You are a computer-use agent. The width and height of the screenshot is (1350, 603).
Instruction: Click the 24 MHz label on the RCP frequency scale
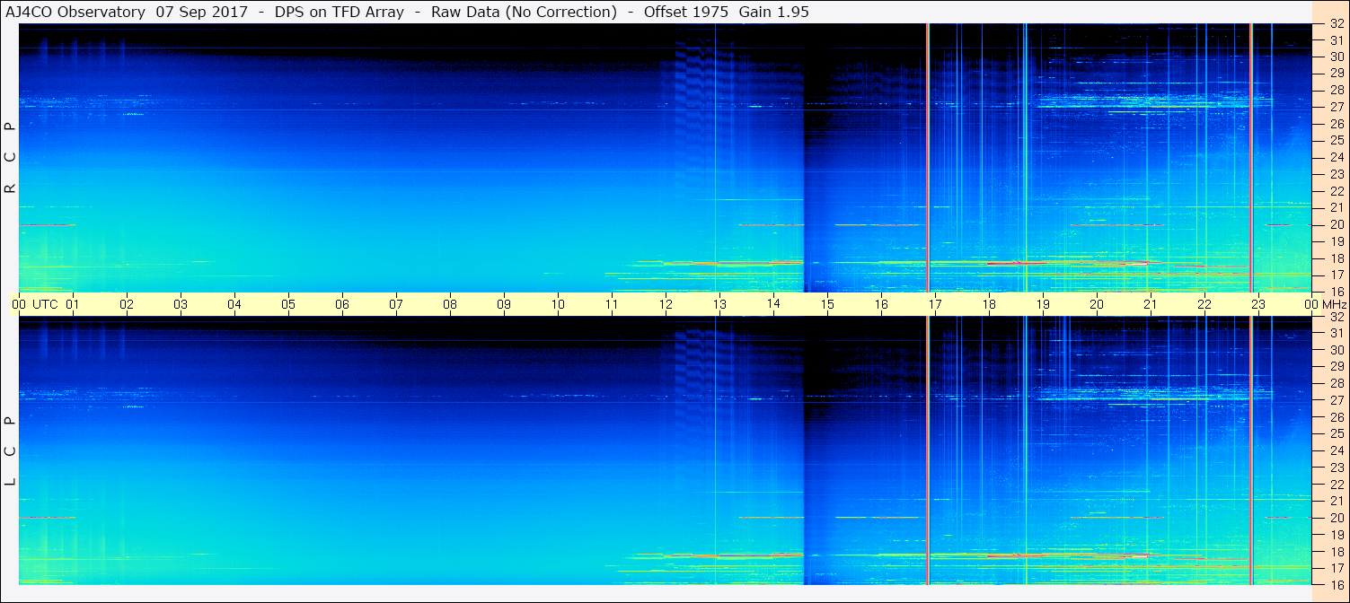point(1336,158)
